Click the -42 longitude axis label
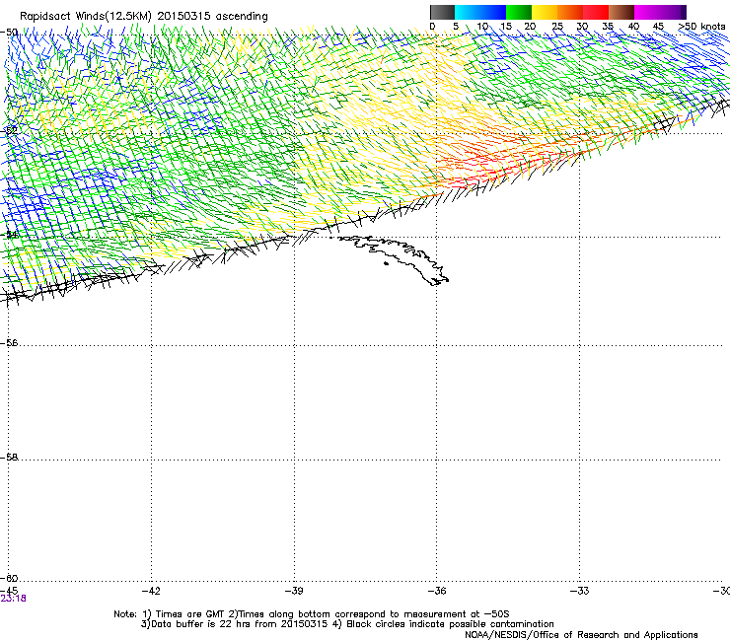Image resolution: width=730 pixels, height=641 pixels. tap(151, 591)
